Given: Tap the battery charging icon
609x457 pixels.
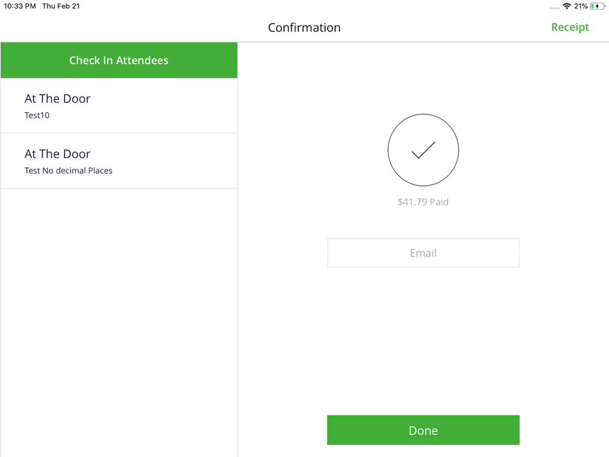Looking at the screenshot, I should point(597,6).
